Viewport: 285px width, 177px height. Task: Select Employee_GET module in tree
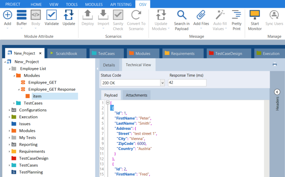pyautogui.click(x=42, y=82)
